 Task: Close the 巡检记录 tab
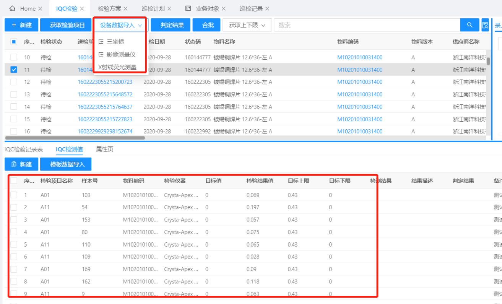(x=267, y=8)
